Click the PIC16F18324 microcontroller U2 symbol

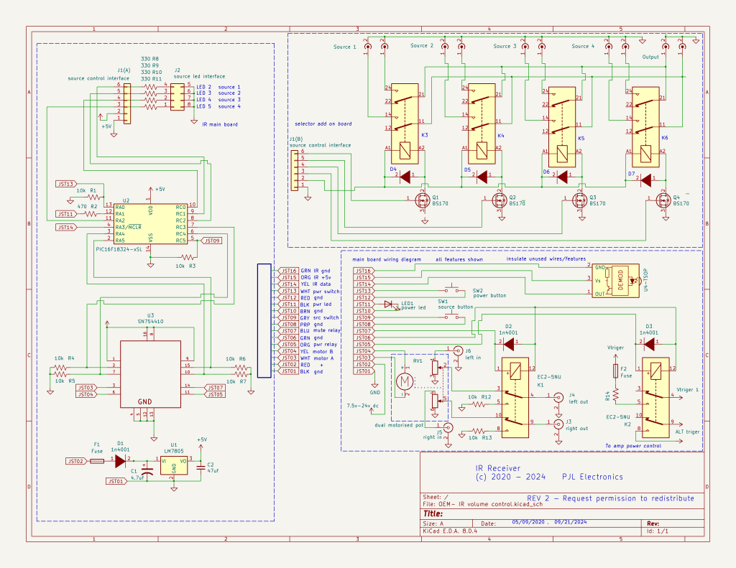(x=149, y=223)
